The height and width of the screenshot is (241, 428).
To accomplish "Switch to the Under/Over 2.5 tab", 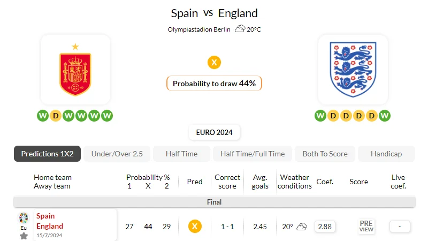I will (117, 154).
